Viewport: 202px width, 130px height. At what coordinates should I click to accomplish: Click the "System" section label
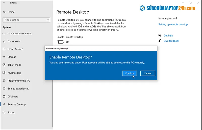pyautogui.click(x=7, y=27)
